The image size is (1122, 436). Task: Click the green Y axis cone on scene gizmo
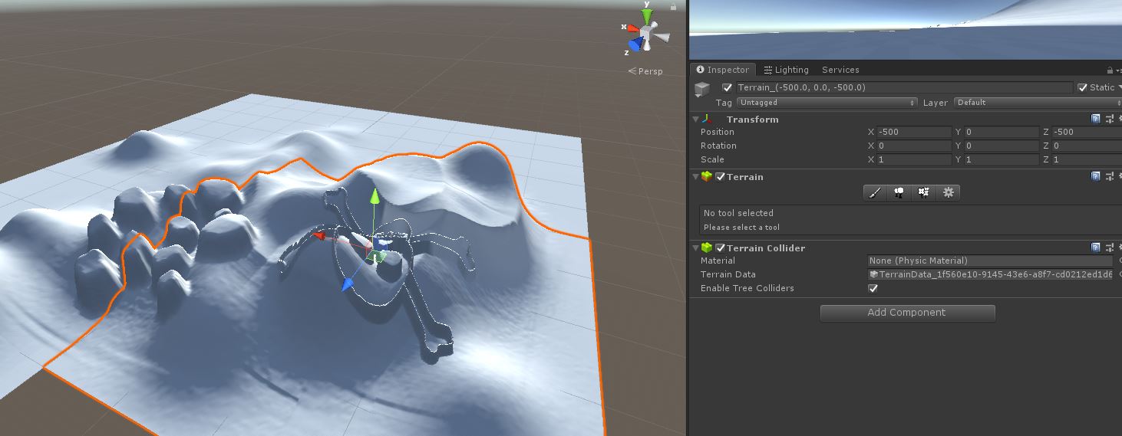pyautogui.click(x=647, y=15)
